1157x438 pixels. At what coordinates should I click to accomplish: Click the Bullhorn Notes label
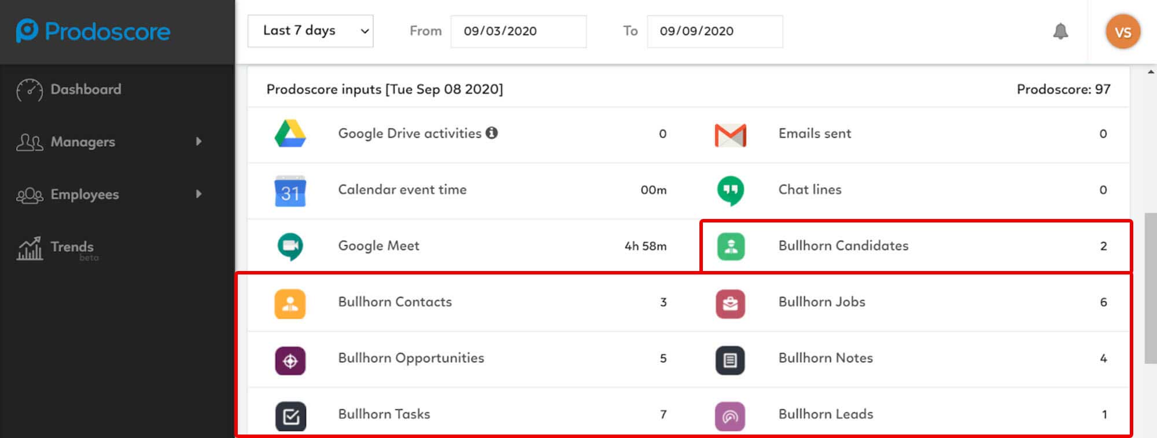[826, 358]
